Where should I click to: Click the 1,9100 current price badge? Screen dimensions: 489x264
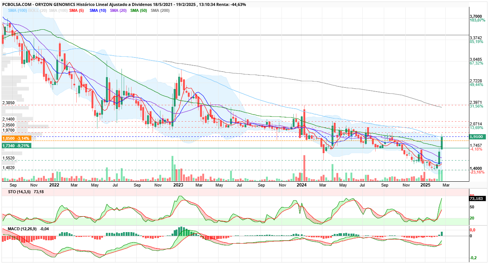pyautogui.click(x=476, y=136)
